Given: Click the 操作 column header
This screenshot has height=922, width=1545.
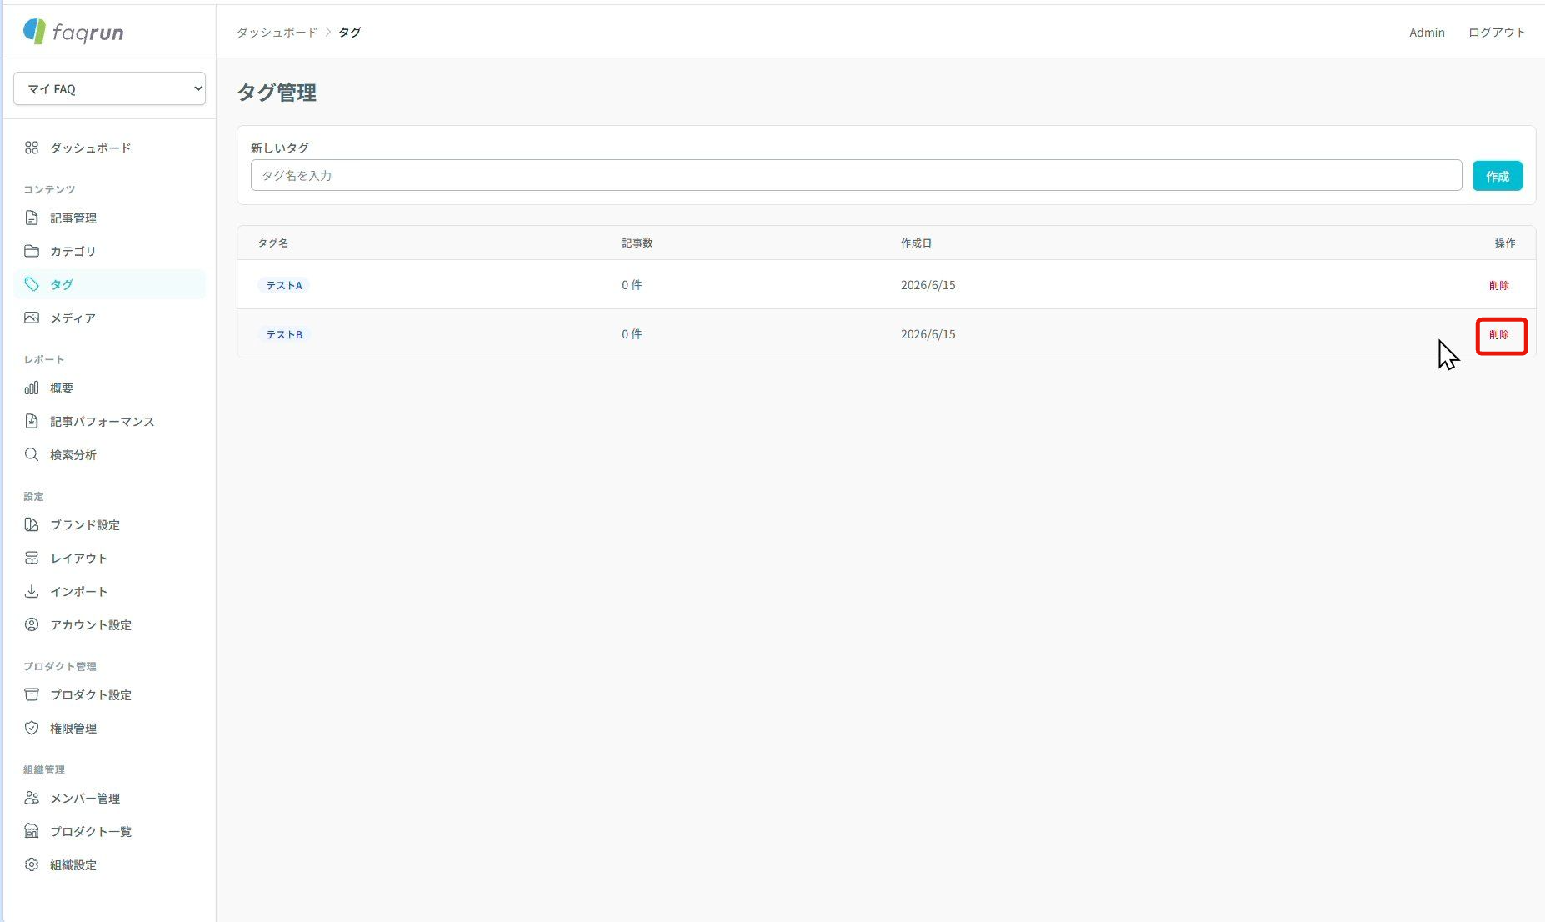Looking at the screenshot, I should coord(1504,243).
